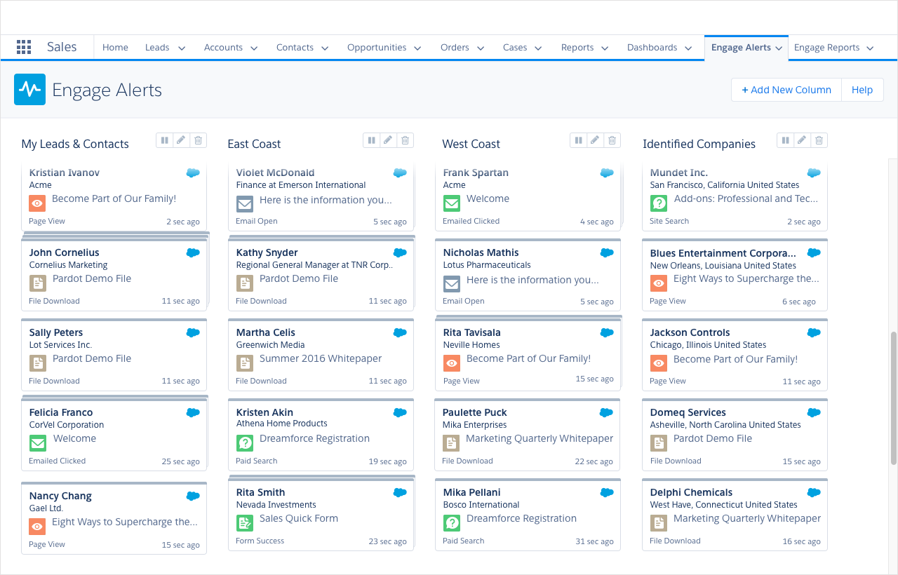Screen dimensions: 898x575
Task: Delete the West Coast column
Action: (612, 140)
